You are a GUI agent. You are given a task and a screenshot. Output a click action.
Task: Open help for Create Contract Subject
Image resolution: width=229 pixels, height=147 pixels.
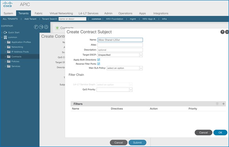222,32
